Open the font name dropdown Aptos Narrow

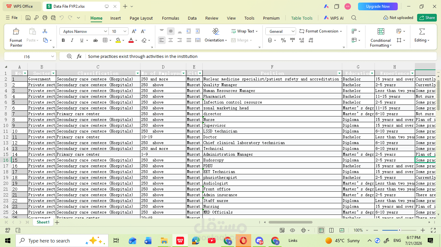click(105, 31)
